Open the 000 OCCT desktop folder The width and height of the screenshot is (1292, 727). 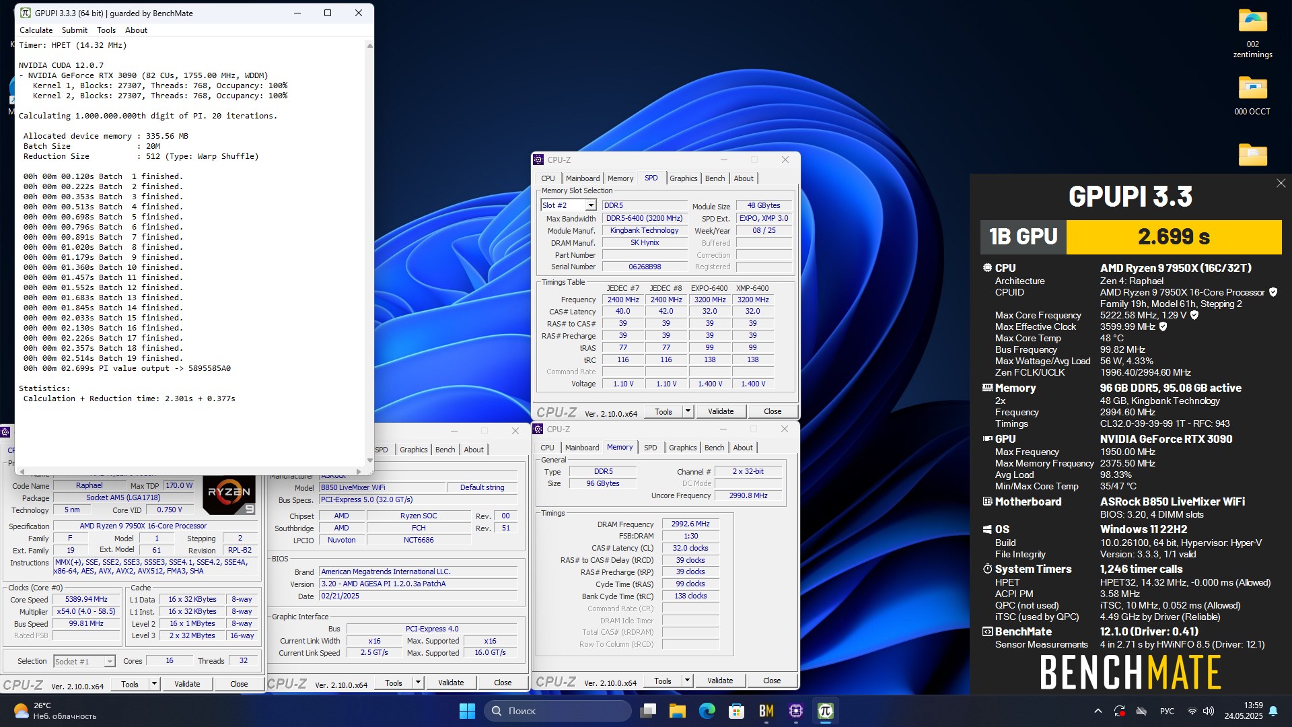tap(1252, 95)
